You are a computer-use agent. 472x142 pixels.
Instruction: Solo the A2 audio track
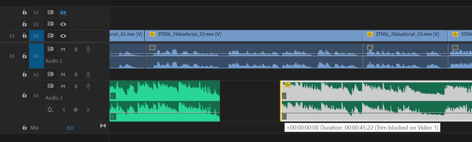[76, 74]
